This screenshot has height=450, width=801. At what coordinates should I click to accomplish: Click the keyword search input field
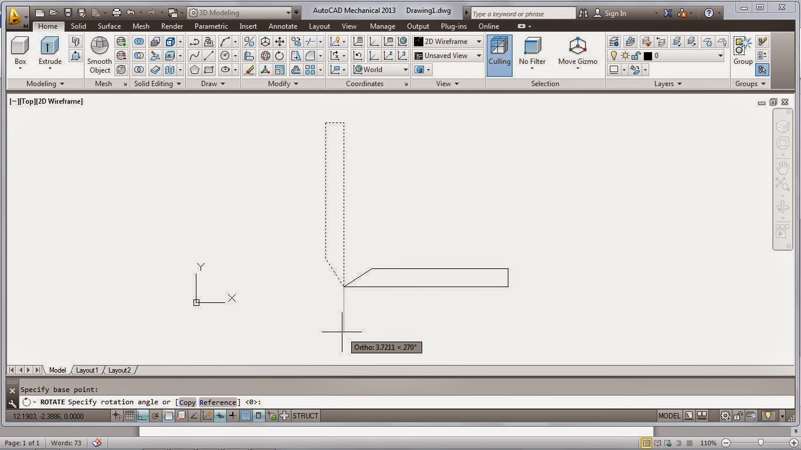click(x=523, y=13)
